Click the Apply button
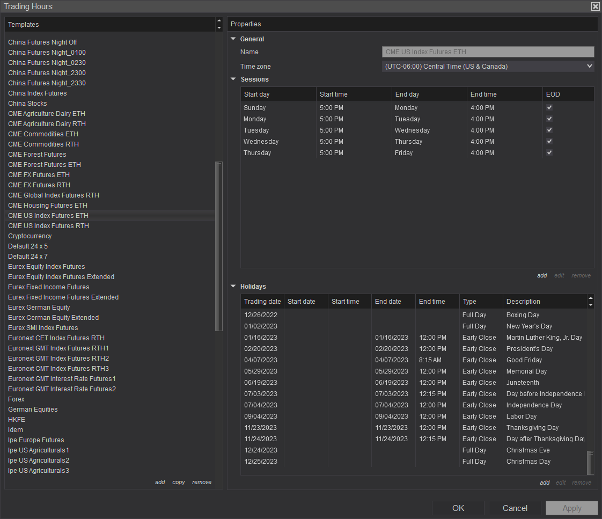602x519 pixels. [571, 508]
